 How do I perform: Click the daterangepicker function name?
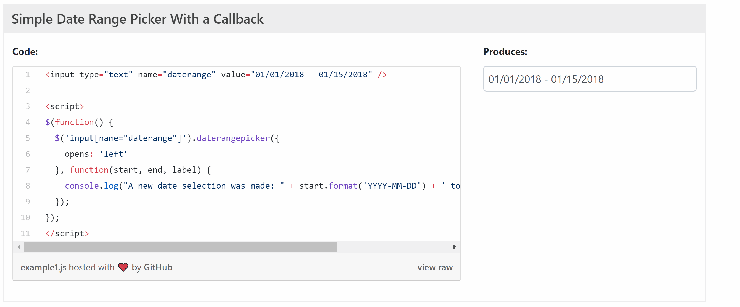point(233,138)
